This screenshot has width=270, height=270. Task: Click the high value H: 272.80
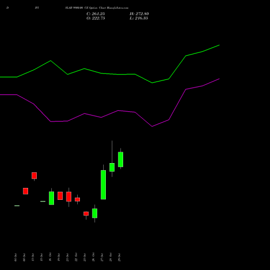pyautogui.click(x=139, y=13)
